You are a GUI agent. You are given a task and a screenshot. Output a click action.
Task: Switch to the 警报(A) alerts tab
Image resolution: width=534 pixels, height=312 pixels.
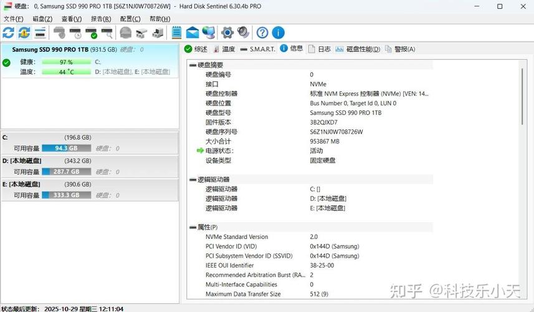click(400, 49)
